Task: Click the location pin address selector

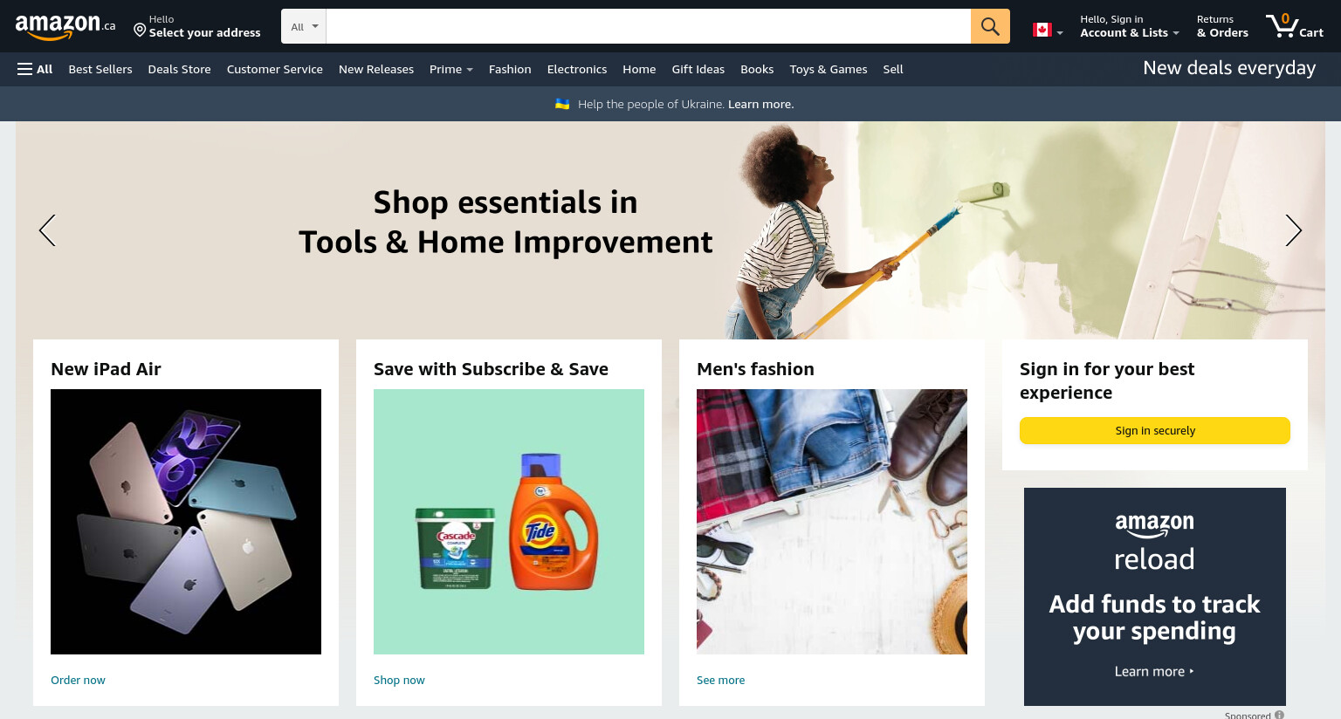Action: tap(196, 26)
